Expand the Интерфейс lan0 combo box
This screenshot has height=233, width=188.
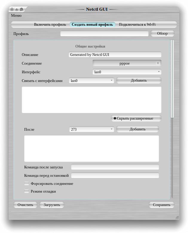tap(127, 72)
